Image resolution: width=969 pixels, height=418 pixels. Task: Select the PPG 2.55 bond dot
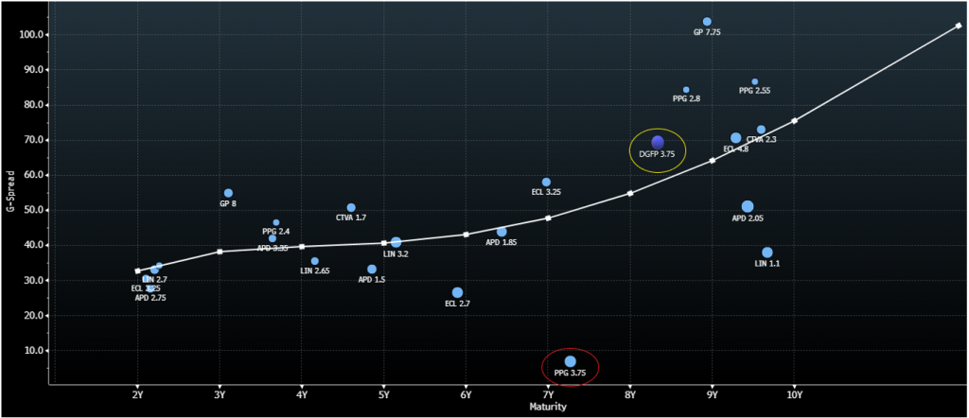754,82
